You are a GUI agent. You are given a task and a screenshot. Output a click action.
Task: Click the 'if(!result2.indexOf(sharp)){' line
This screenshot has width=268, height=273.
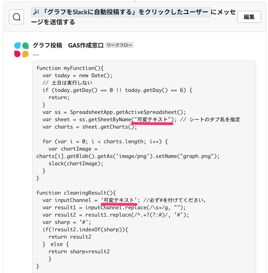click(85, 230)
